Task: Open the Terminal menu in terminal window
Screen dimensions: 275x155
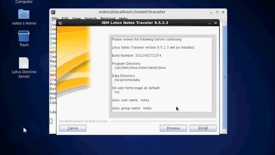Action: tap(108, 19)
